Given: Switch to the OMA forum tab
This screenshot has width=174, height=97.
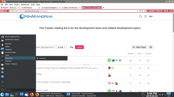Looking at the screenshot, I should pos(30,8).
